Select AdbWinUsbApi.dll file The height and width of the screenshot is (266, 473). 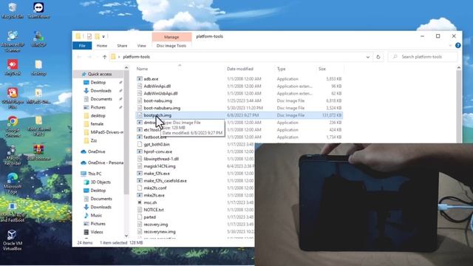(x=160, y=93)
